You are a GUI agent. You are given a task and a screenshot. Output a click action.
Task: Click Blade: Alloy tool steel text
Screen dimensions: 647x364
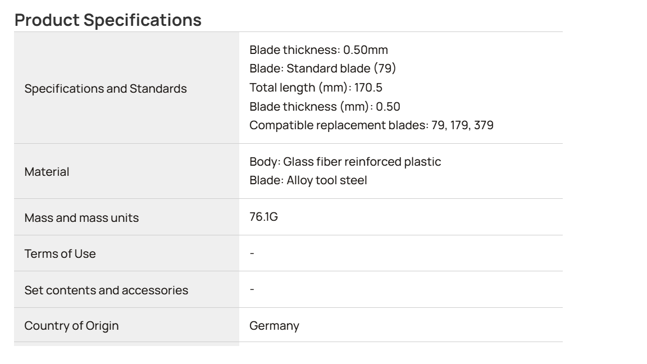click(308, 180)
